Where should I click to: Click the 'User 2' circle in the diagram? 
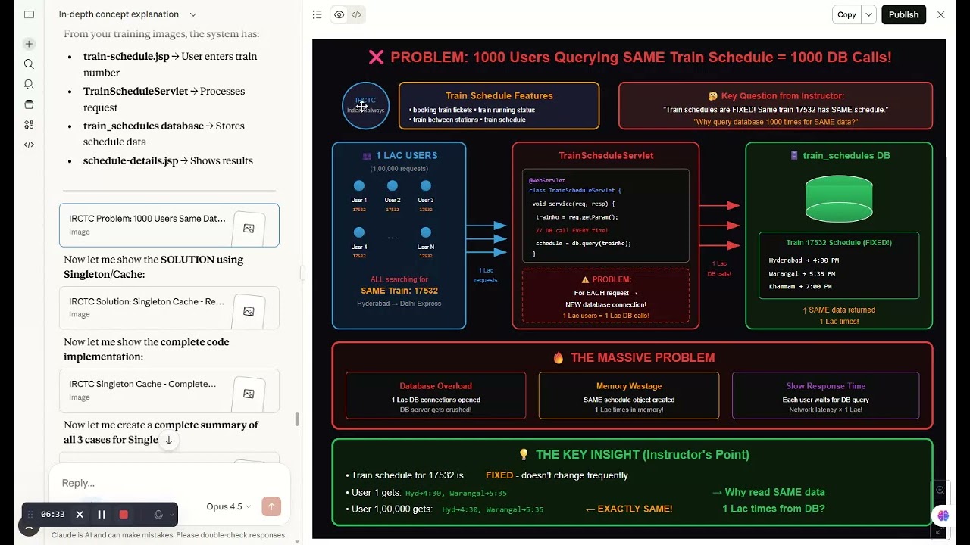coord(393,186)
